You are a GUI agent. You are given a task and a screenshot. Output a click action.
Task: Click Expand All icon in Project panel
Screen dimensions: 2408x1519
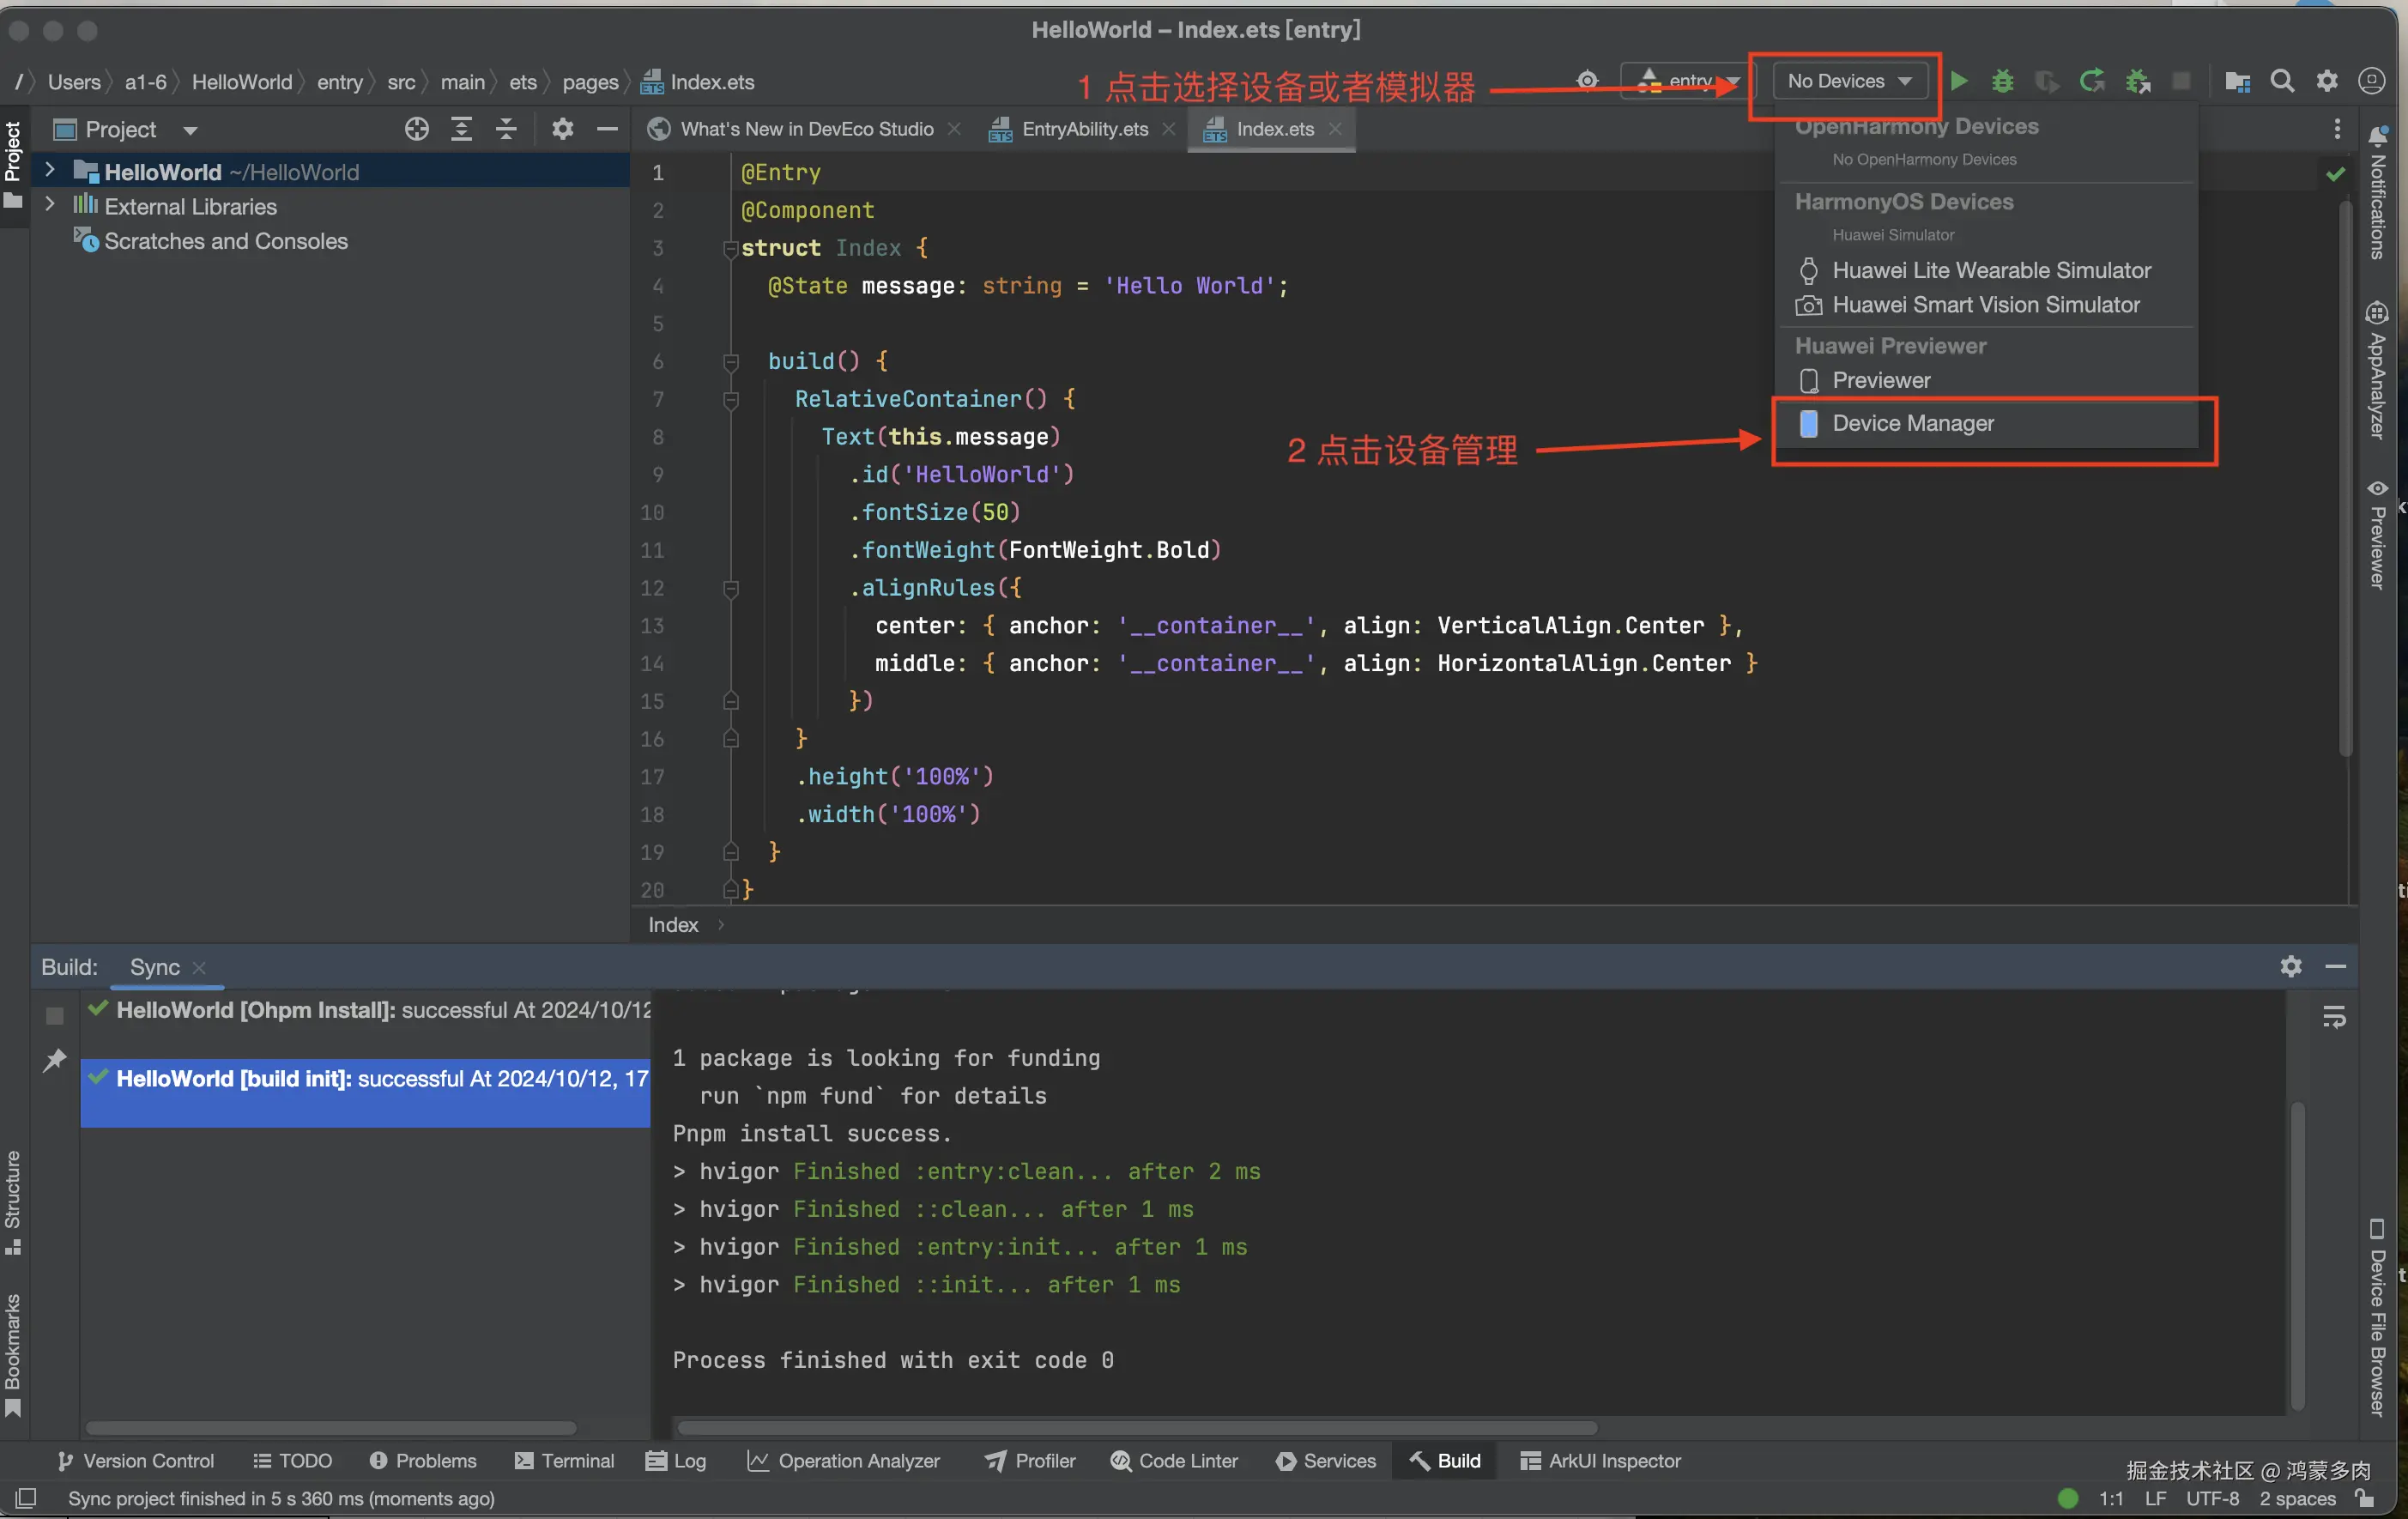point(461,129)
